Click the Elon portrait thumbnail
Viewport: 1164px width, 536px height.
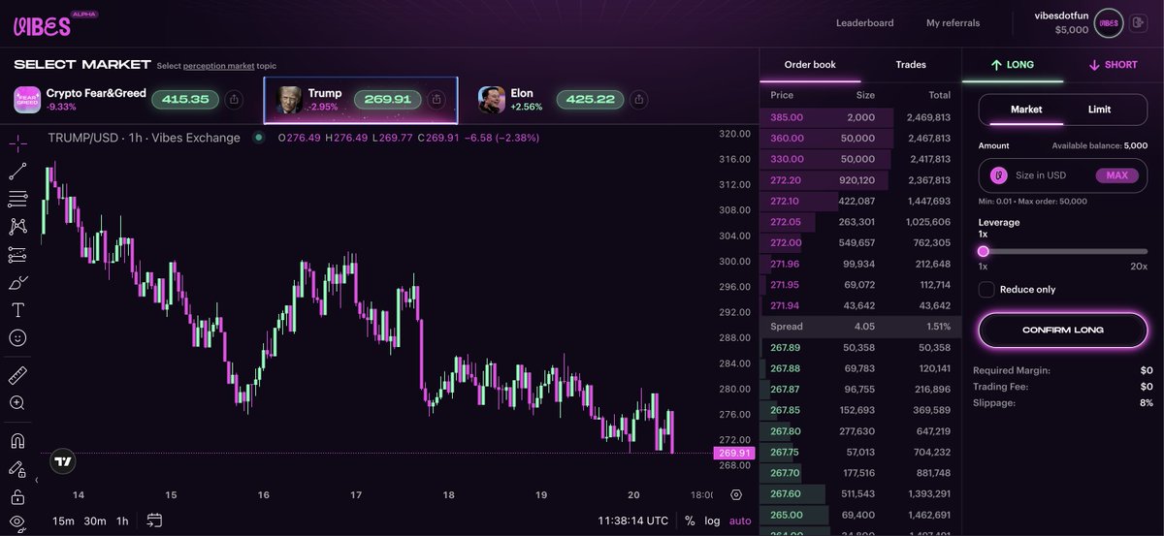[492, 100]
